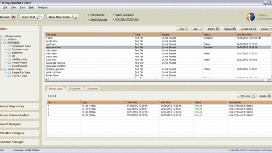Image resolution: width=272 pixels, height=153 pixels.
Task: Collapse the My Projects tree node
Action: [x=1, y=42]
